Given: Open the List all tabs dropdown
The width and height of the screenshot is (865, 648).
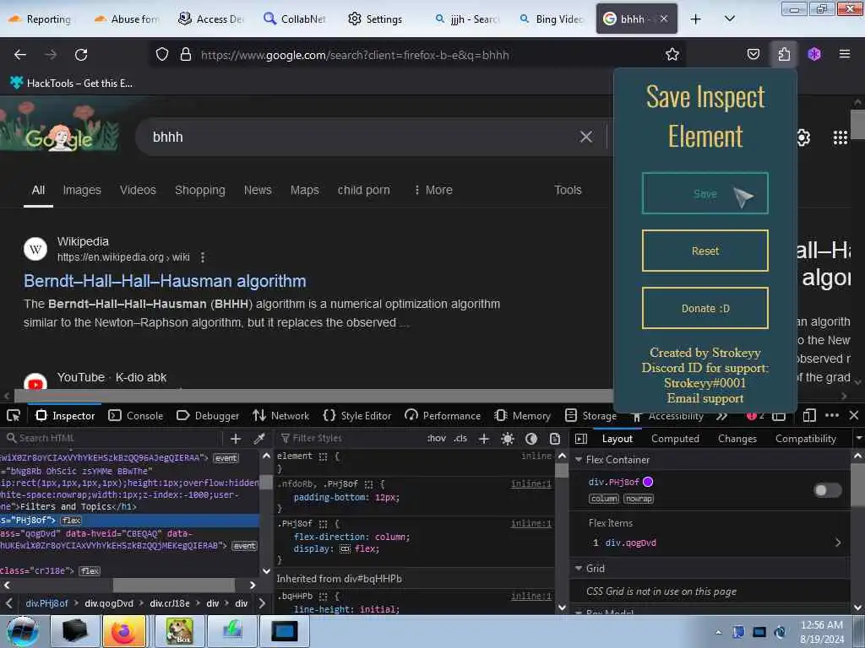Looking at the screenshot, I should pos(729,19).
